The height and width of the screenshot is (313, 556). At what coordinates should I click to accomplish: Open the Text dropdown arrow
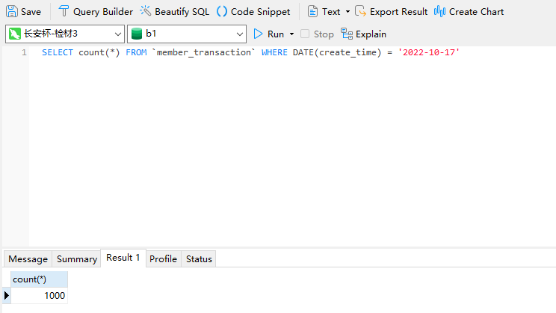347,12
